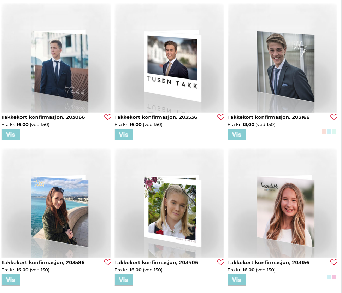Click Vis button for card 203406

point(124,280)
